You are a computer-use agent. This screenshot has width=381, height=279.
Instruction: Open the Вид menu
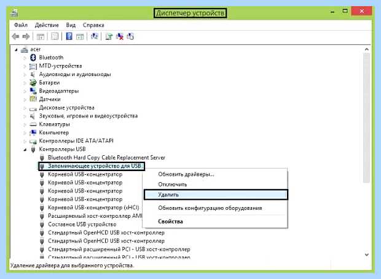(x=71, y=25)
